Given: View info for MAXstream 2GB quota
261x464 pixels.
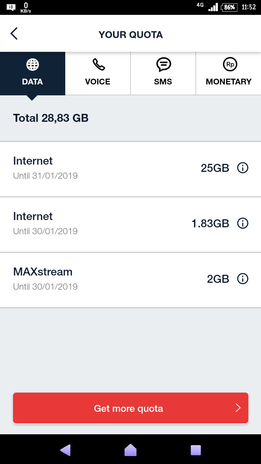Looking at the screenshot, I should click(x=243, y=279).
